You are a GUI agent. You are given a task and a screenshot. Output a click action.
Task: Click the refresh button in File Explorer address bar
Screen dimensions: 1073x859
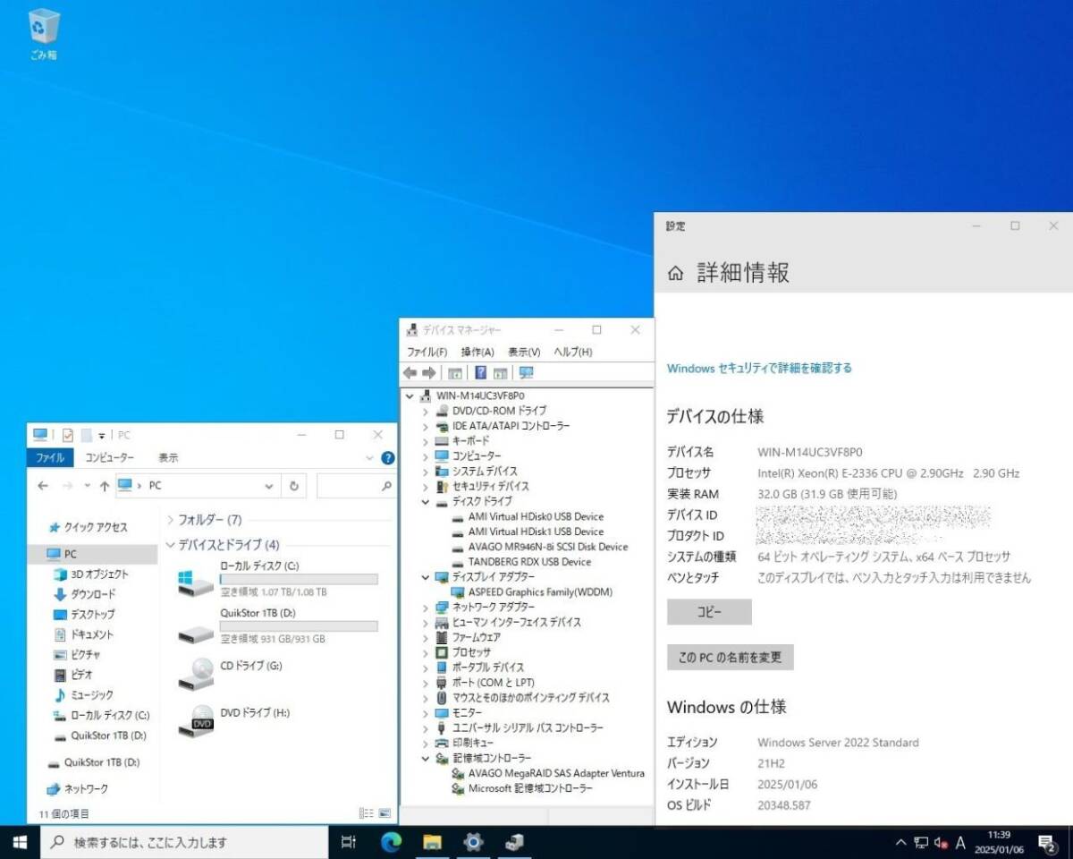293,486
